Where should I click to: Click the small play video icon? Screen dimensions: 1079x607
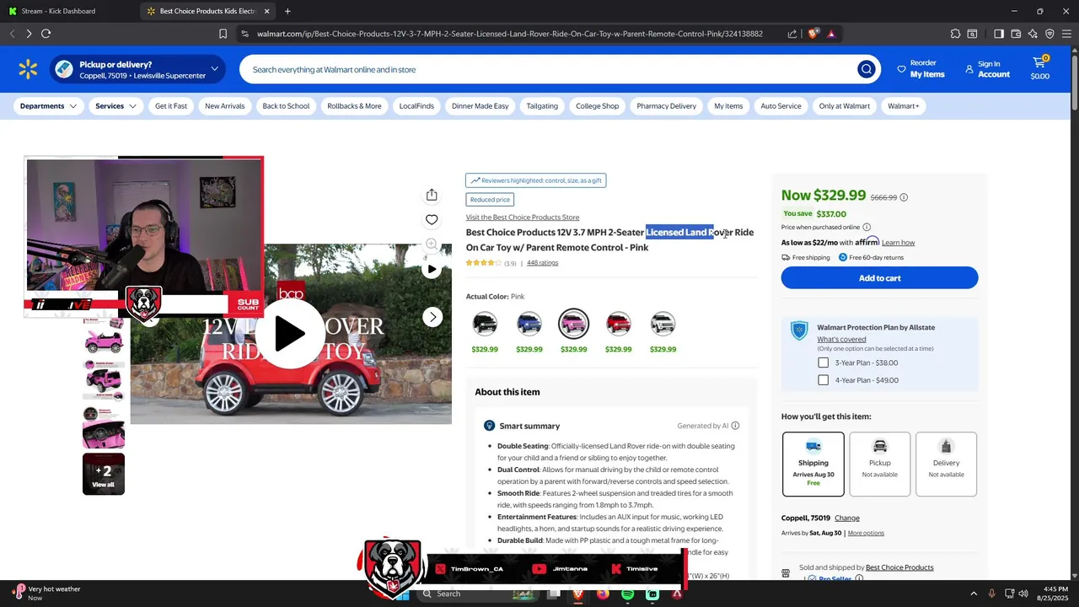coord(432,269)
